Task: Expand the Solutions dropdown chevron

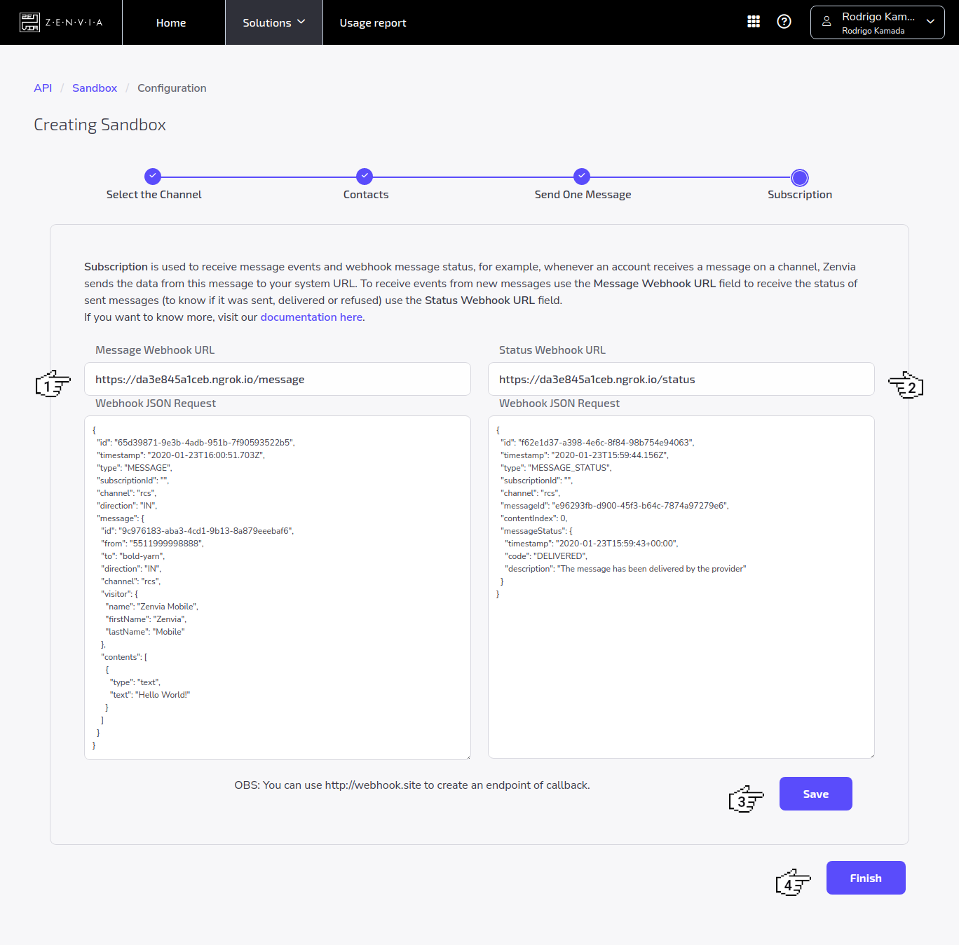Action: pyautogui.click(x=301, y=22)
